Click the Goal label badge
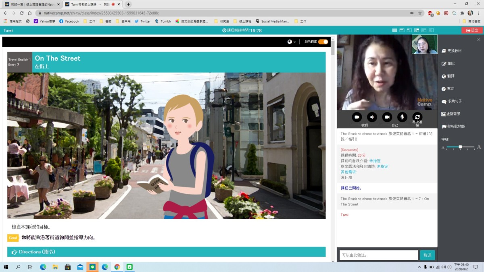 [13, 238]
